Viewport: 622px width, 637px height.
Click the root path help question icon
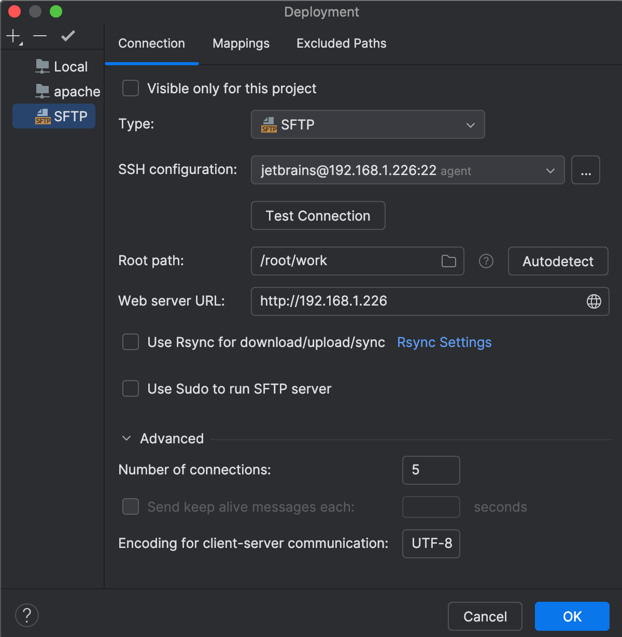[x=486, y=261]
